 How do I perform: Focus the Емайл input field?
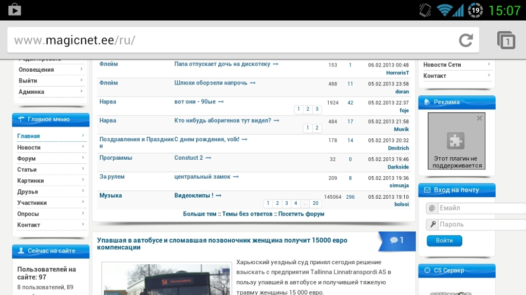pyautogui.click(x=482, y=208)
